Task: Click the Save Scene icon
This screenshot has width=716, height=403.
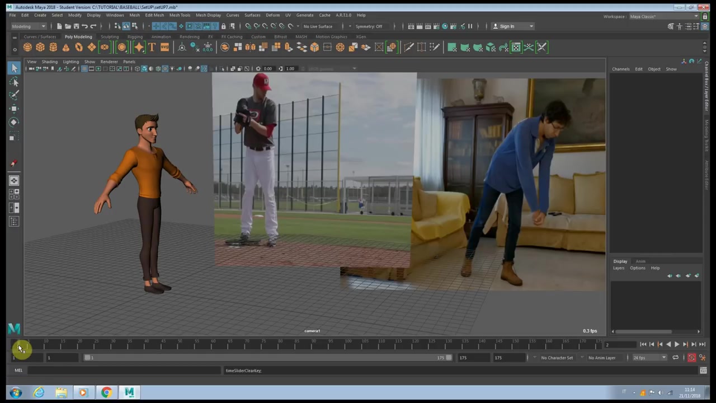Action: click(76, 26)
